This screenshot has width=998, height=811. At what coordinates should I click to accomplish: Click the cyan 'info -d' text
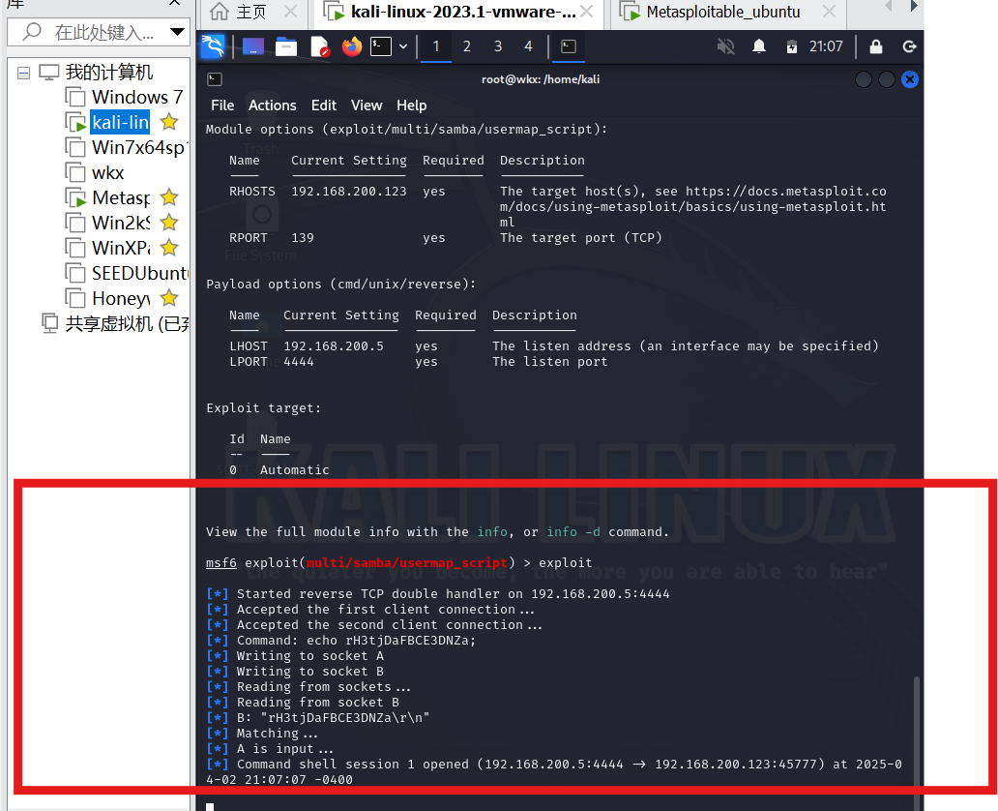point(572,532)
